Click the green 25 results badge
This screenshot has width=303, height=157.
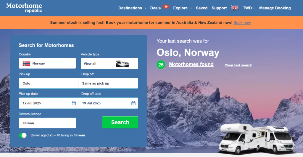point(161,65)
